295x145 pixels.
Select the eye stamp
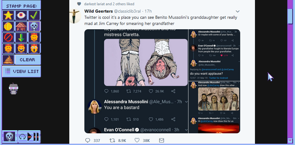21,15
